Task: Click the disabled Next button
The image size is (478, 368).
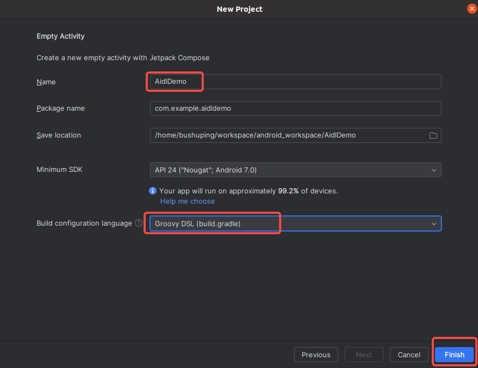Action: pyautogui.click(x=363, y=355)
